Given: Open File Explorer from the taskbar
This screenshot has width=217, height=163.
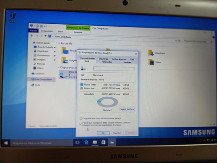Looking at the screenshot, I should [x=95, y=142].
